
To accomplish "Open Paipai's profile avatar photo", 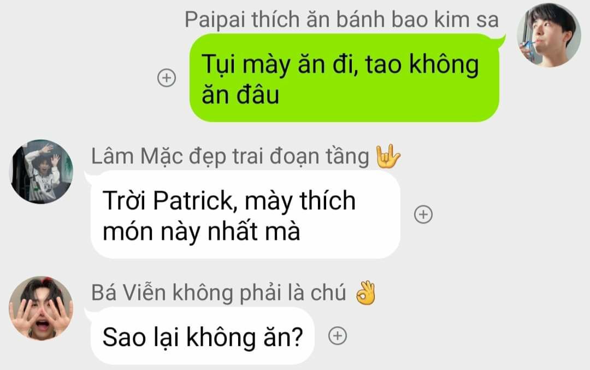I will coord(548,36).
